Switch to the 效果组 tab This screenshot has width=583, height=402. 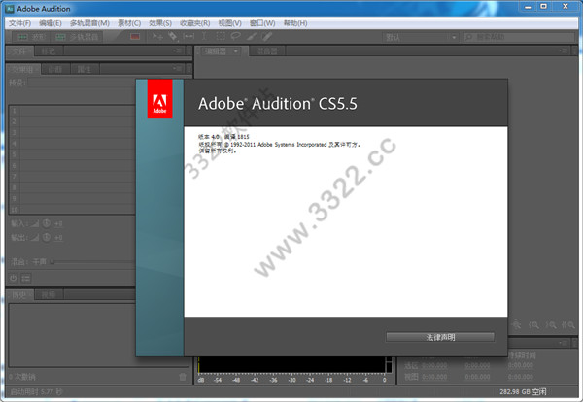(22, 69)
